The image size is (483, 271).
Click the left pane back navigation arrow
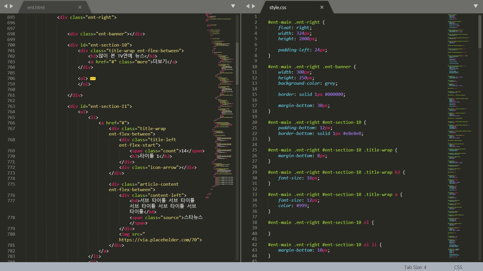5,6
